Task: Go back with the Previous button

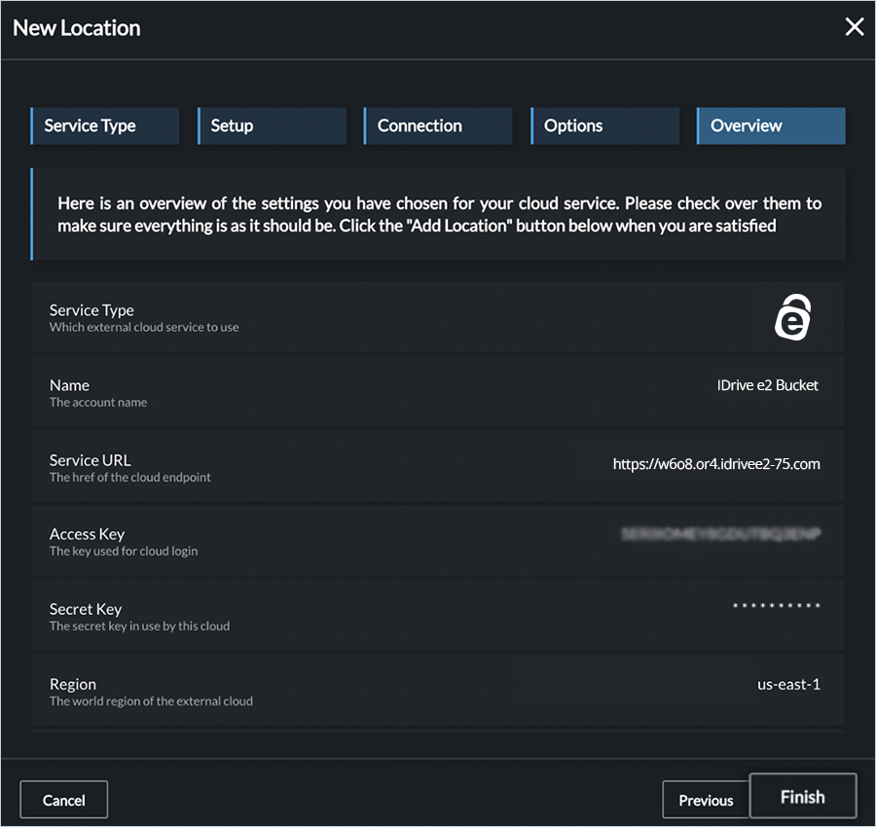Action: tap(706, 800)
